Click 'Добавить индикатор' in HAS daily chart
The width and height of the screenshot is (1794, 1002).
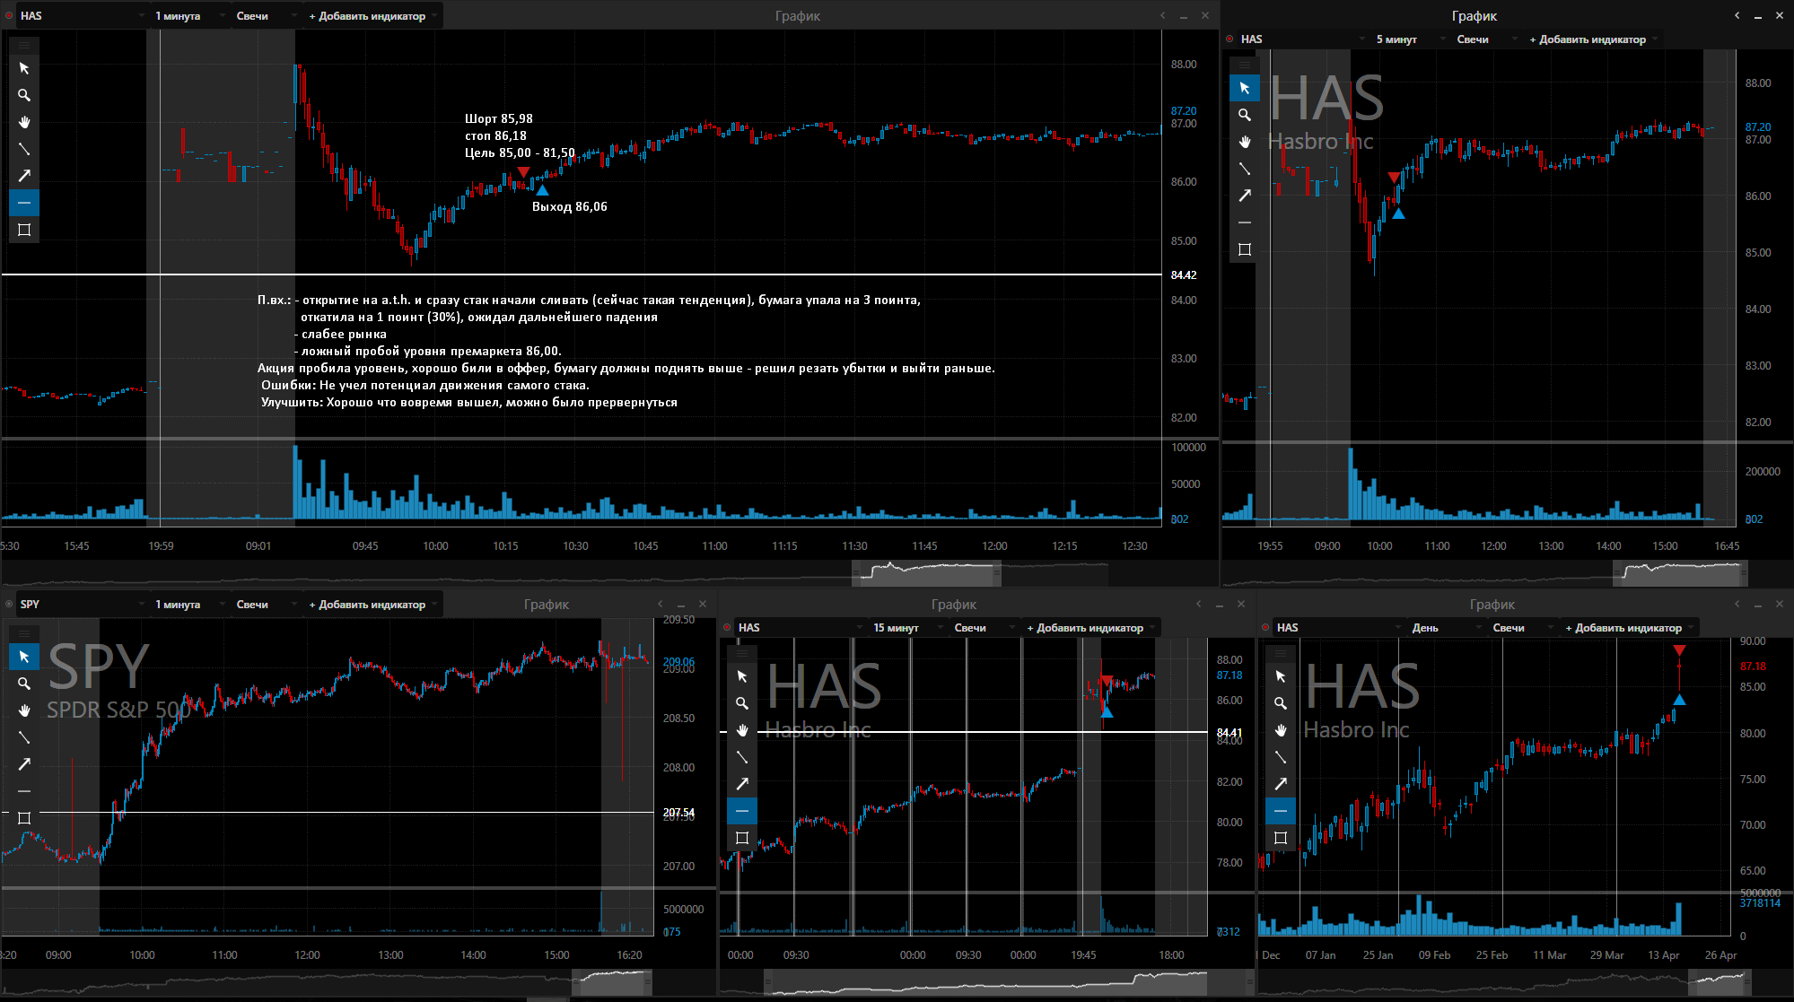pyautogui.click(x=1624, y=628)
